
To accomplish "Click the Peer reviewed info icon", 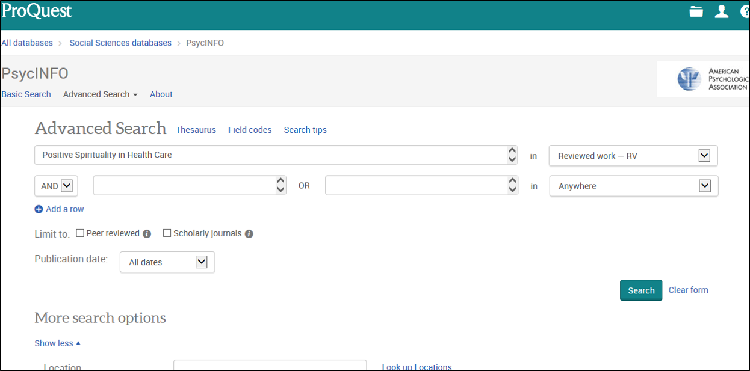I will [x=147, y=234].
